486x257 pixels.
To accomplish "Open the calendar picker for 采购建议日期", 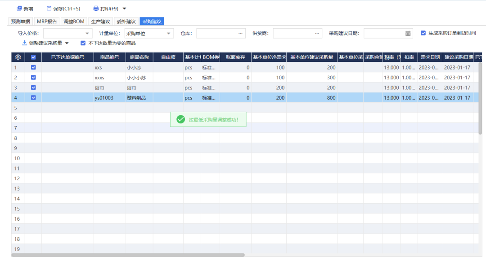I will tap(408, 33).
